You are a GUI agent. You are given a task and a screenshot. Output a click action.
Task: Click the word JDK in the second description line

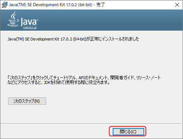coord(47,82)
